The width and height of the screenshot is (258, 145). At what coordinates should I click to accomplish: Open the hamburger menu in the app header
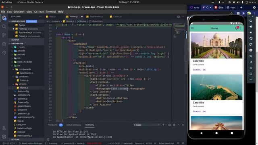click(192, 28)
